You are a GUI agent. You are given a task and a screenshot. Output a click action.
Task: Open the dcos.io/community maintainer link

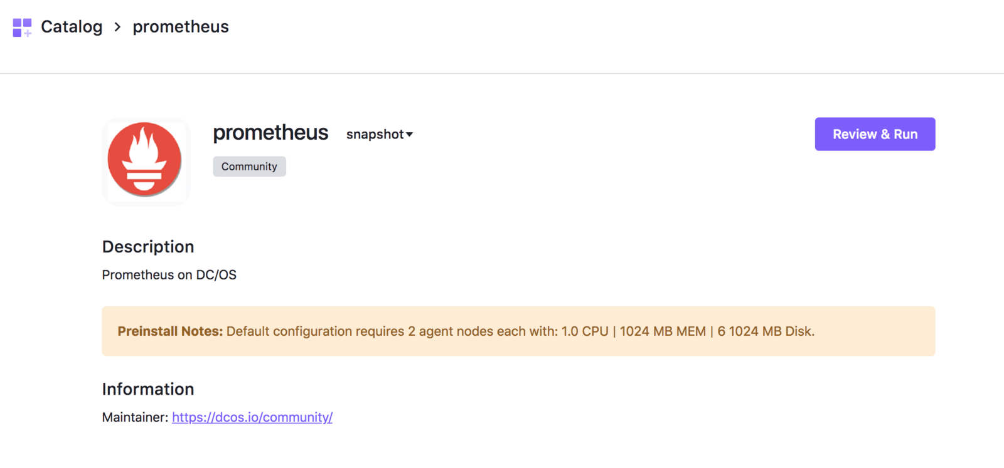[252, 417]
